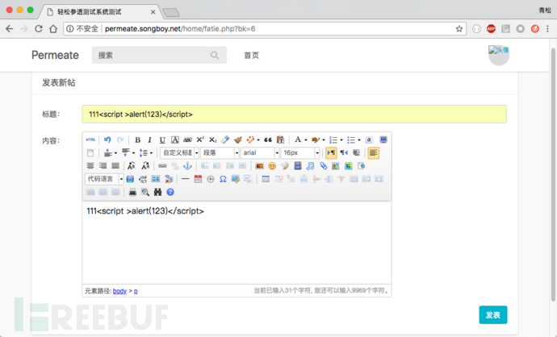Pick text background highlight color
Screen dimensions: 557x337
tap(316, 139)
